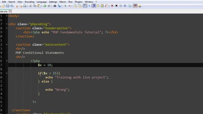This screenshot has width=203, height=114.
Task: Click the closing ?> tag line
Action: click(x=34, y=102)
